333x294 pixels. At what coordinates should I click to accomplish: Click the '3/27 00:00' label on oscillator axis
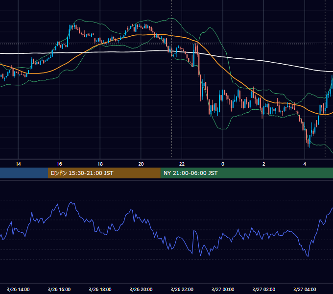tap(223, 289)
